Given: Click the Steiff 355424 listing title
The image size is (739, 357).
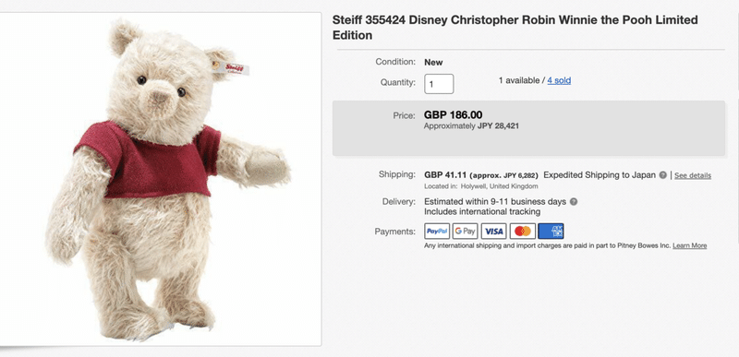Looking at the screenshot, I should click(515, 28).
